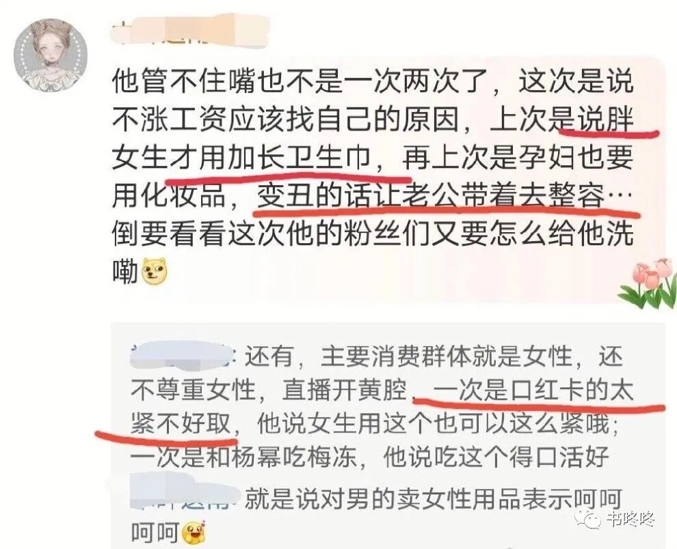
Task: Tap the blurred username beside the avatar
Action: (190, 29)
